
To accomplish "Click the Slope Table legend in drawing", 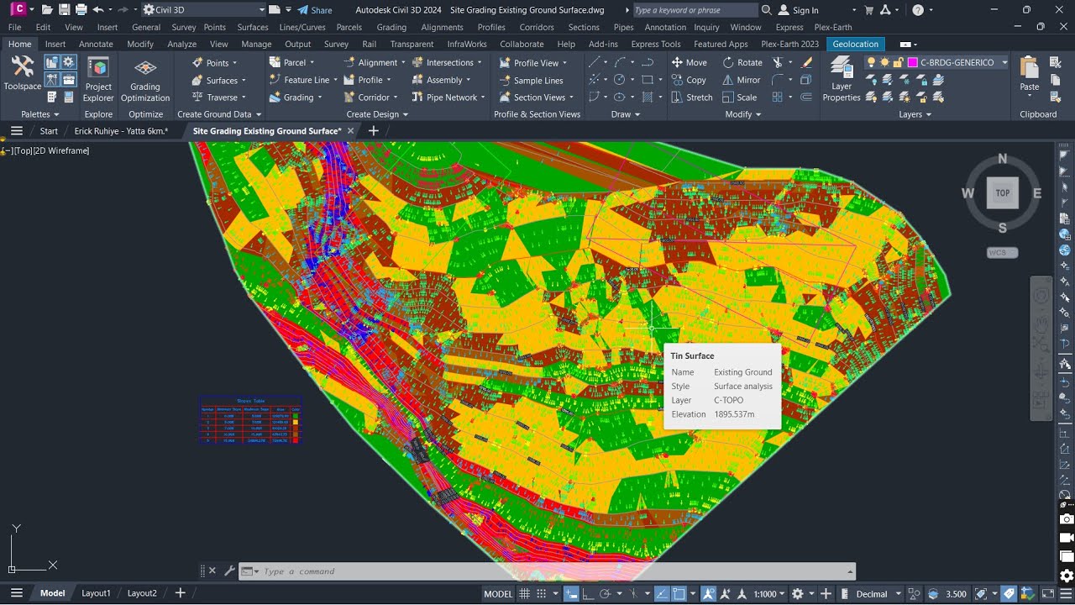I will (250, 419).
